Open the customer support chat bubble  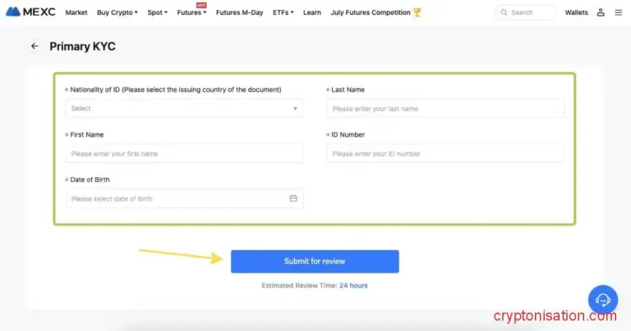coord(603,299)
